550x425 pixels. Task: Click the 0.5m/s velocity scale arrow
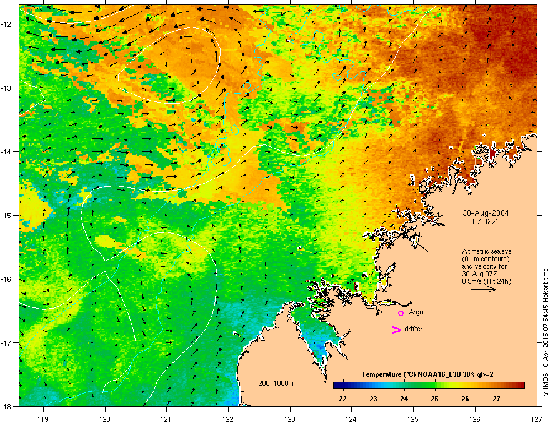click(483, 289)
